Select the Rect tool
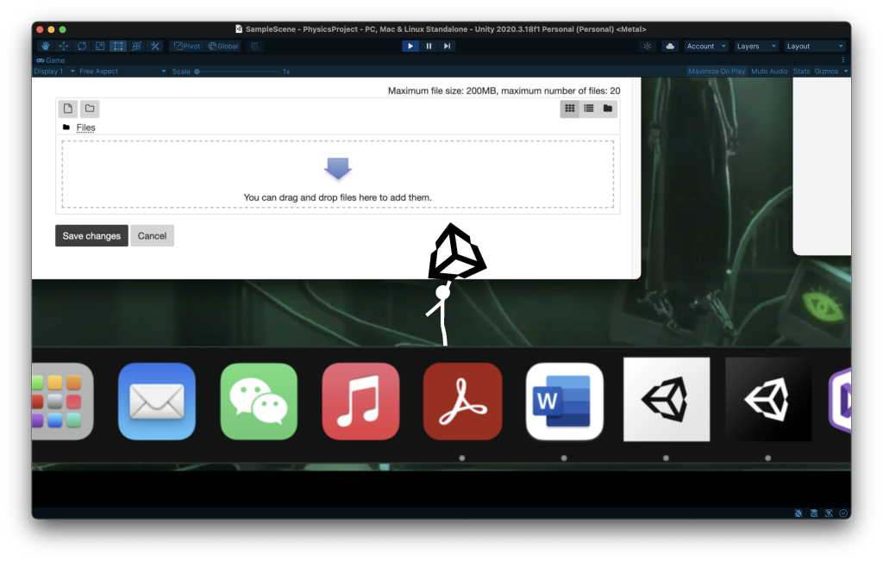 tap(118, 47)
